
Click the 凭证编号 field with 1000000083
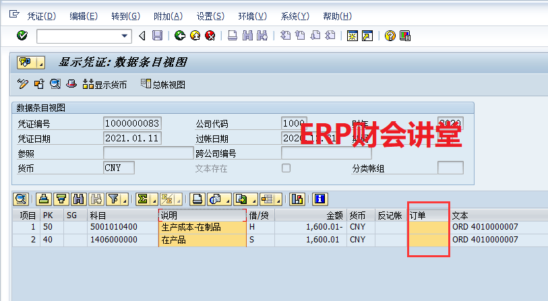[133, 123]
